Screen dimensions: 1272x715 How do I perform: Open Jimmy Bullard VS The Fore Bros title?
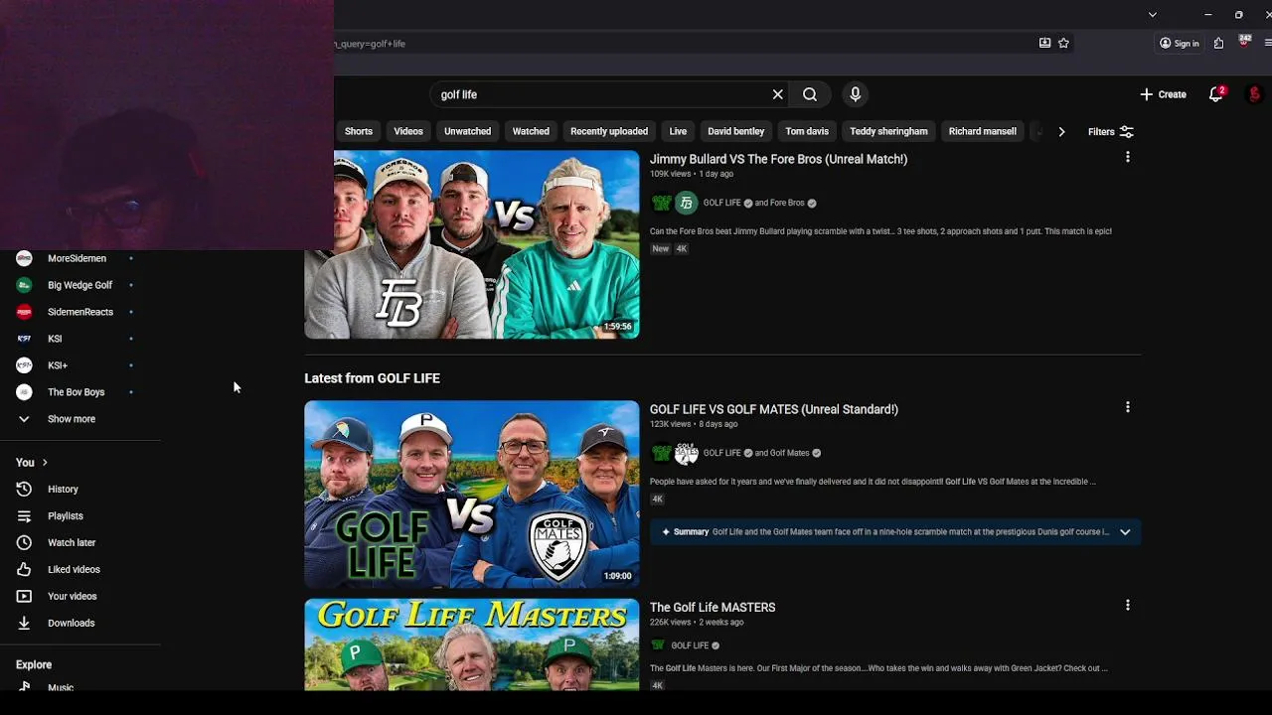778,159
